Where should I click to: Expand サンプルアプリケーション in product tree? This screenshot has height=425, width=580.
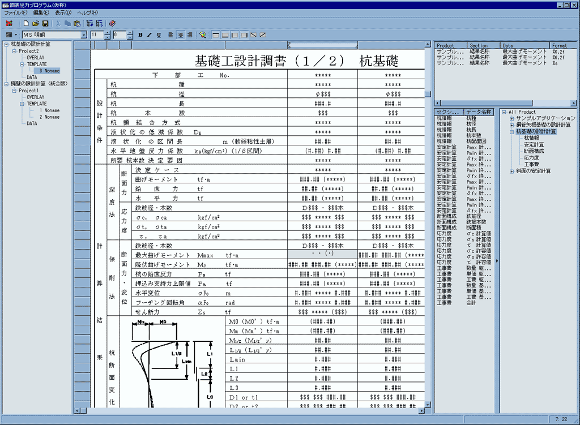click(512, 118)
